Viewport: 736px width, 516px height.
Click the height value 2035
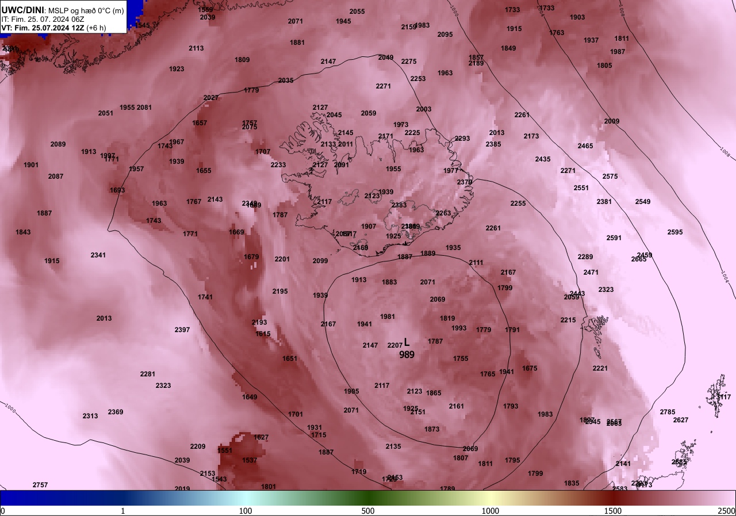pyautogui.click(x=286, y=80)
